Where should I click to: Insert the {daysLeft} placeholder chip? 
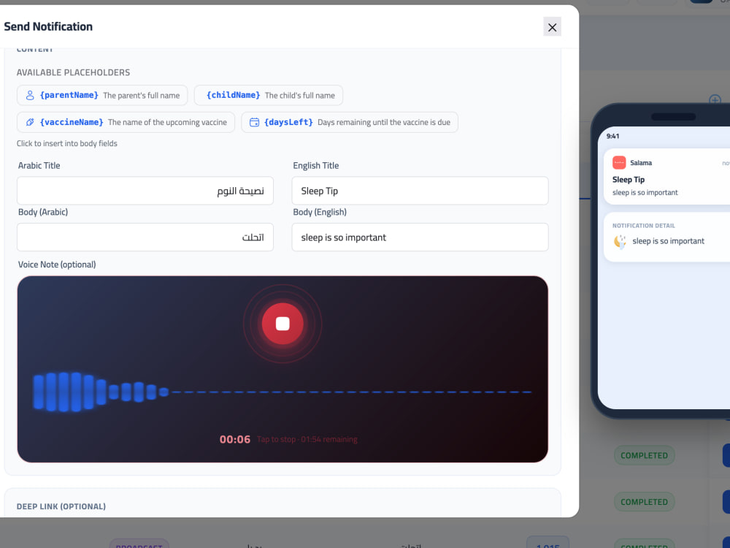[x=350, y=122]
